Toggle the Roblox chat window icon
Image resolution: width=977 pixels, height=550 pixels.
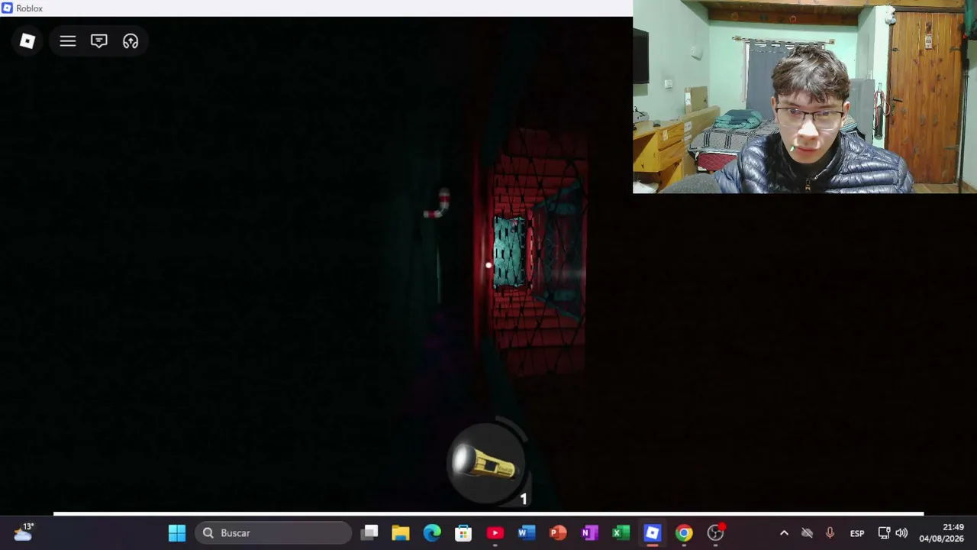coord(99,41)
